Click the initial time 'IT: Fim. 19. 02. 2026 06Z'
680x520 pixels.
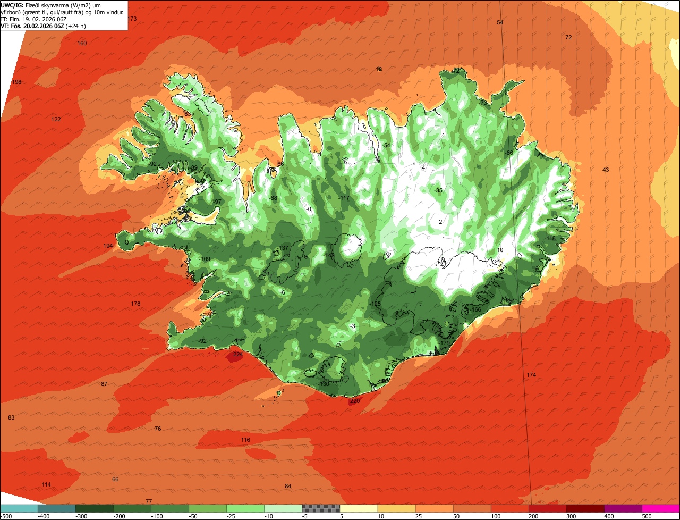click(x=33, y=19)
